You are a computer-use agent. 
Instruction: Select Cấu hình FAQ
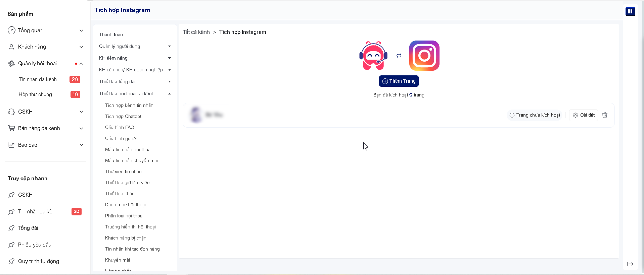(x=120, y=127)
